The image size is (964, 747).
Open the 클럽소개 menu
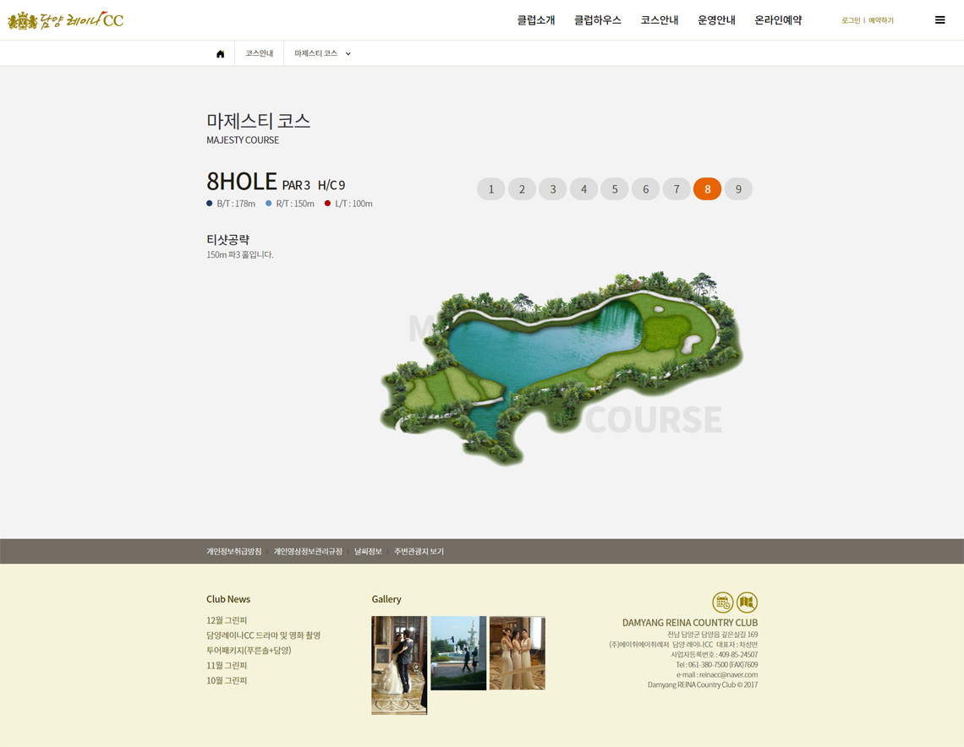coord(536,20)
